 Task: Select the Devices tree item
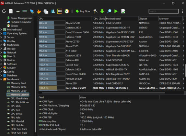pos(9,60)
